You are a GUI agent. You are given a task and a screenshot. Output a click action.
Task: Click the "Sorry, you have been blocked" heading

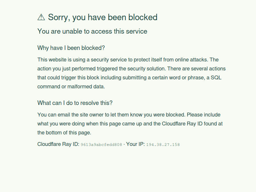coord(102,17)
